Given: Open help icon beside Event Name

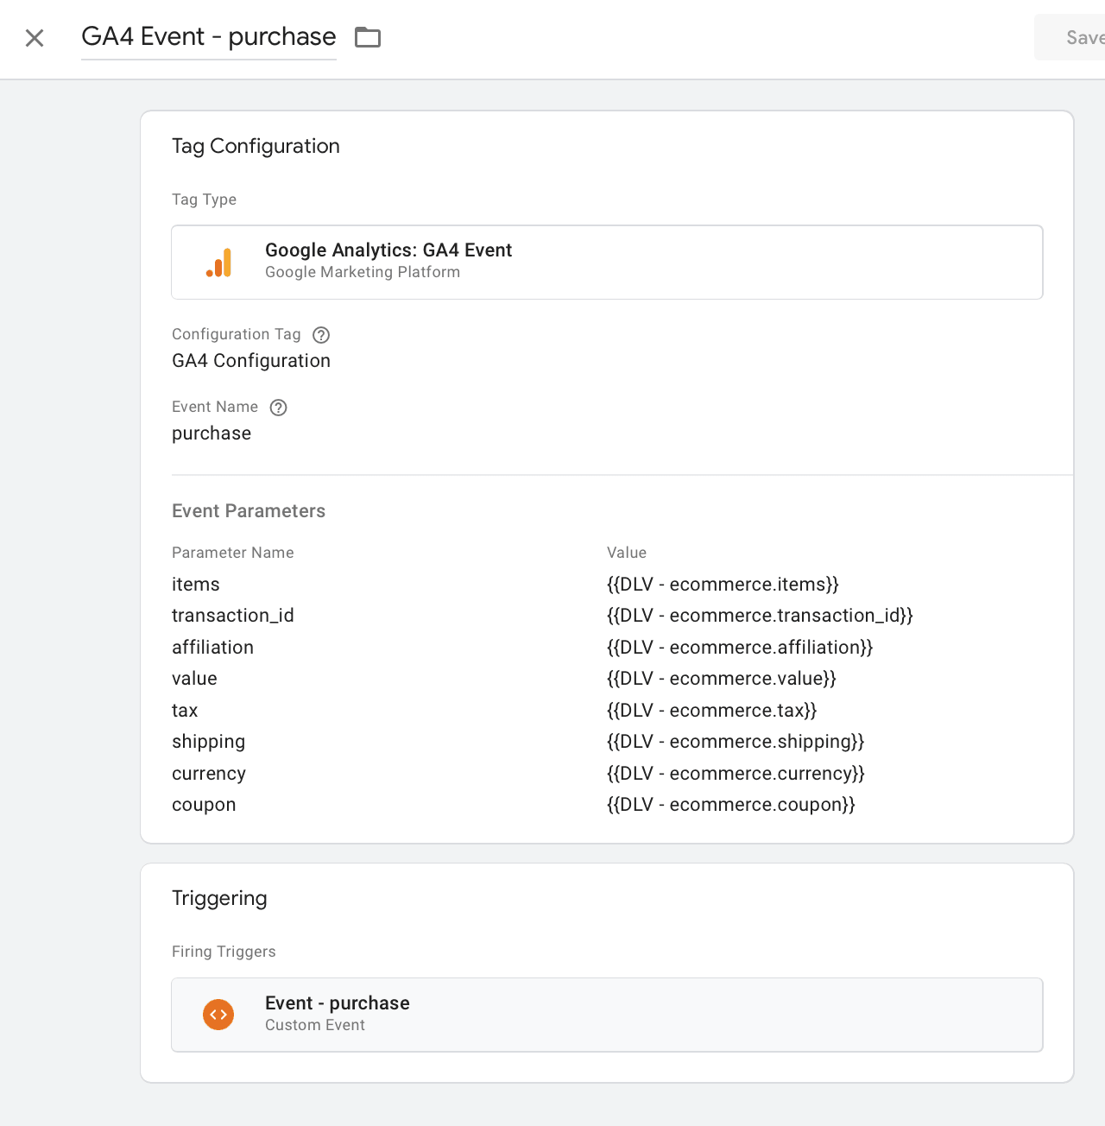Looking at the screenshot, I should [x=278, y=408].
